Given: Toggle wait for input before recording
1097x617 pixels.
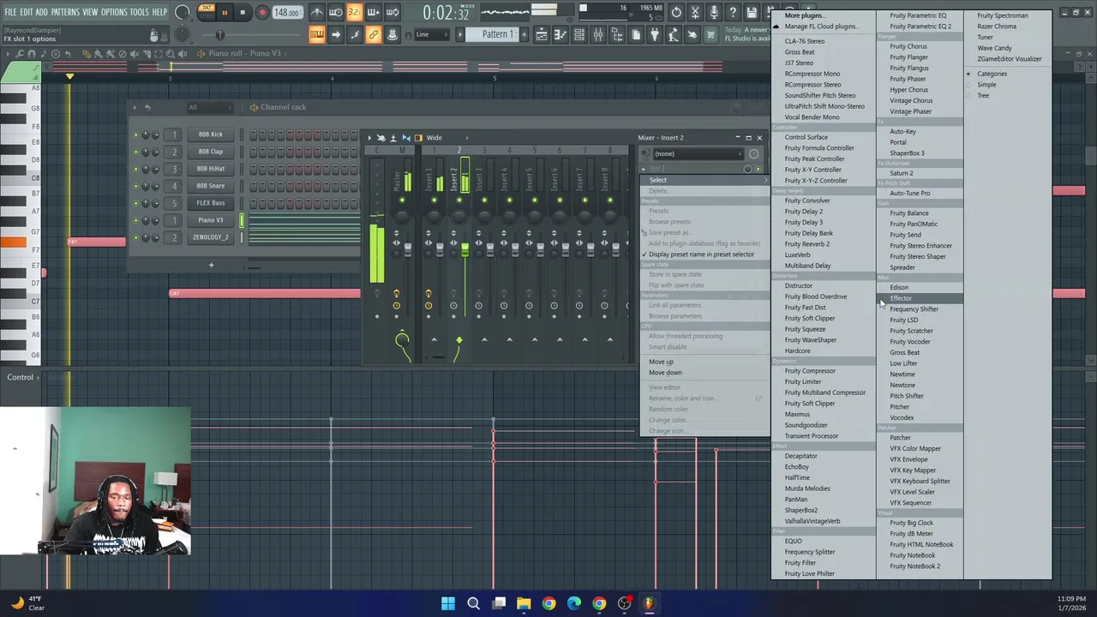Looking at the screenshot, I should click(336, 13).
